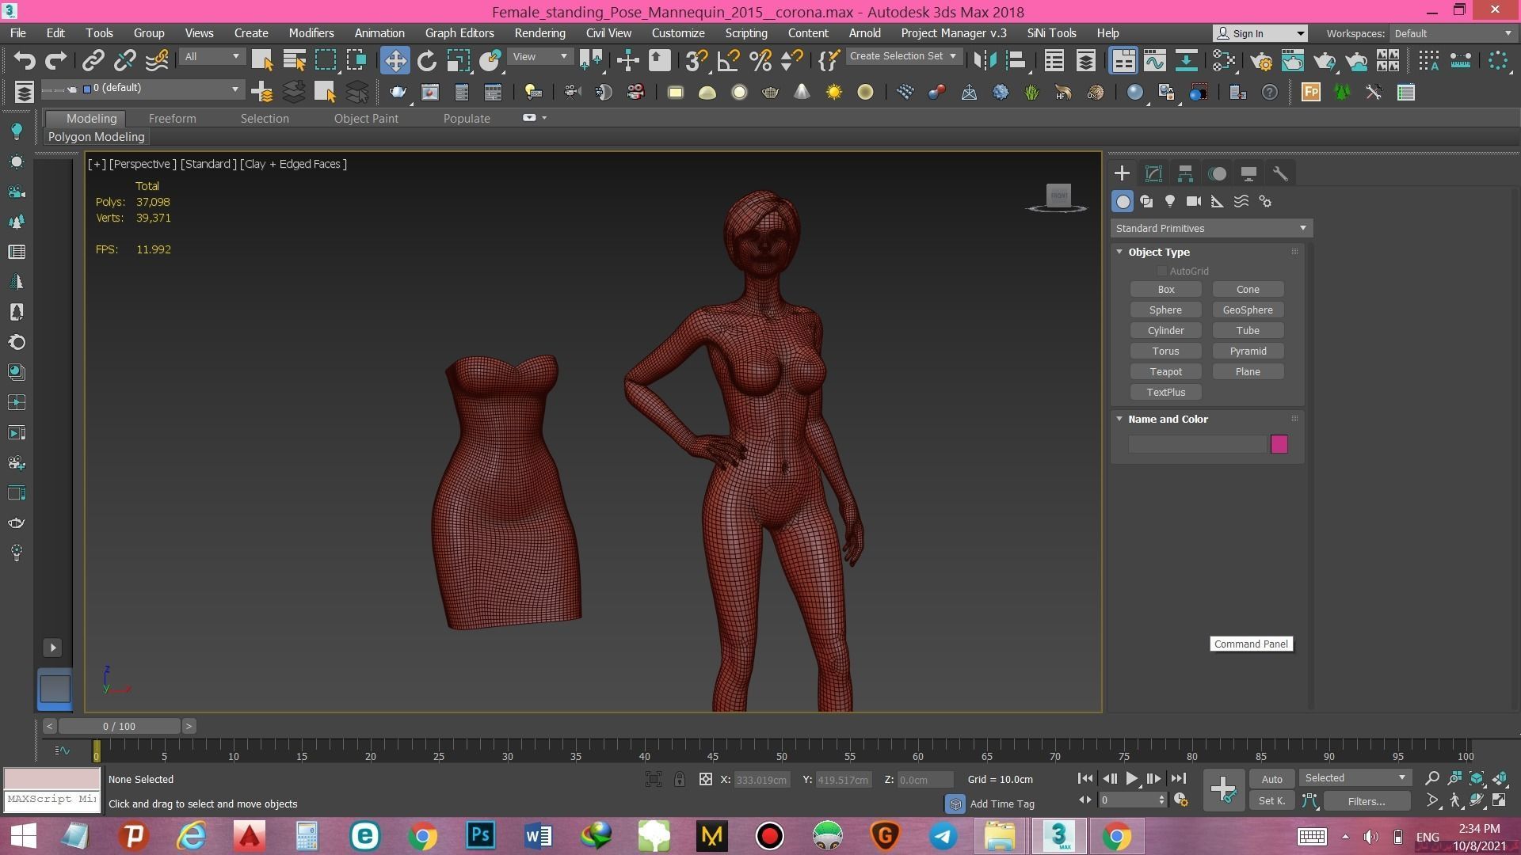Collapse the Name and Color rollout

pos(1119,419)
